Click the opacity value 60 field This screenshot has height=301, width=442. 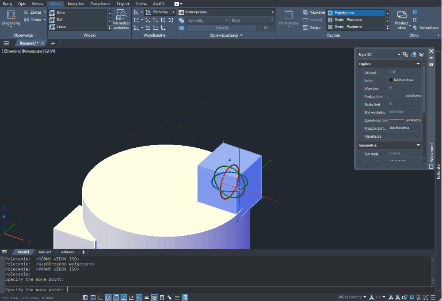pos(266,28)
